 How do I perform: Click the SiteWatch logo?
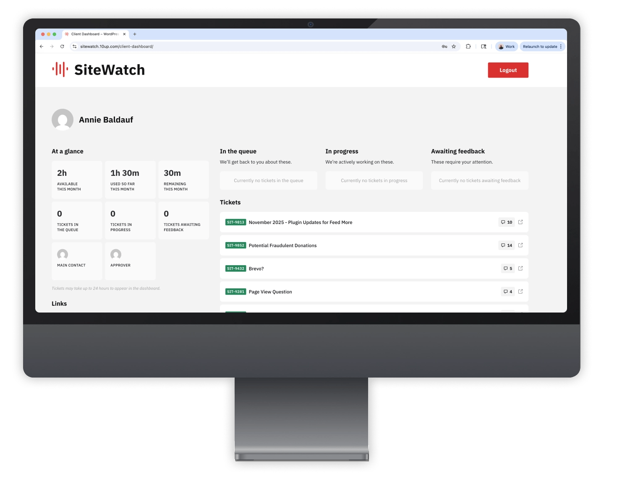tap(98, 70)
